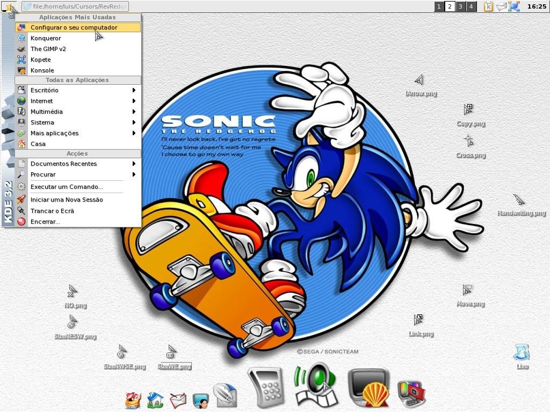Click the KDE star menu launcher

click(x=10, y=8)
